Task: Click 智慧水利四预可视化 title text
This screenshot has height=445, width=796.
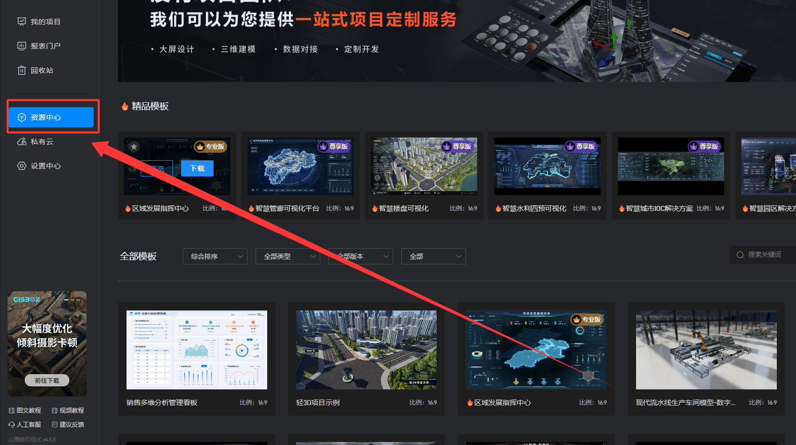Action: tap(534, 208)
